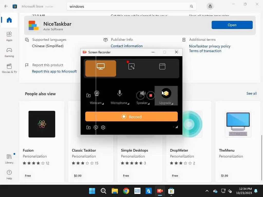Click folder icon left of Webcam
Image resolution: width=263 pixels, height=197 pixels.
pyautogui.click(x=88, y=95)
